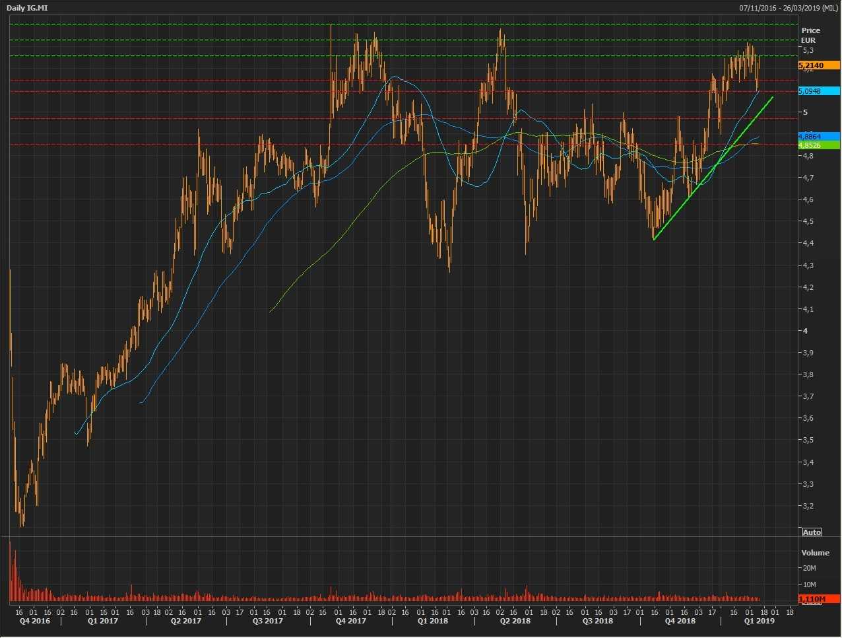Click the Price EUR axis label

810,35
